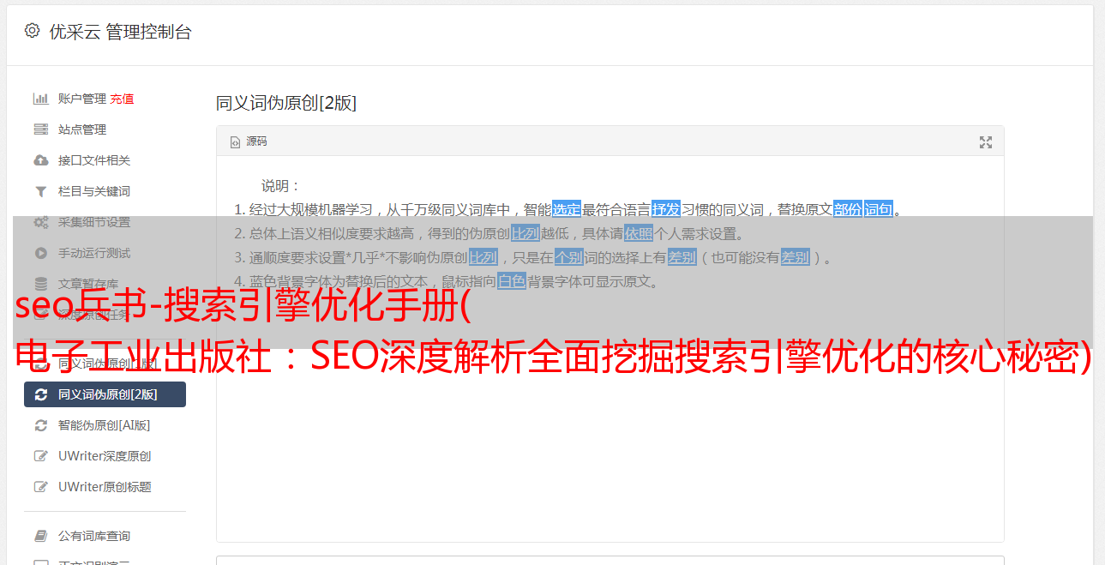Click 源码 button in editor toolbar
This screenshot has height=565, width=1105.
click(249, 141)
